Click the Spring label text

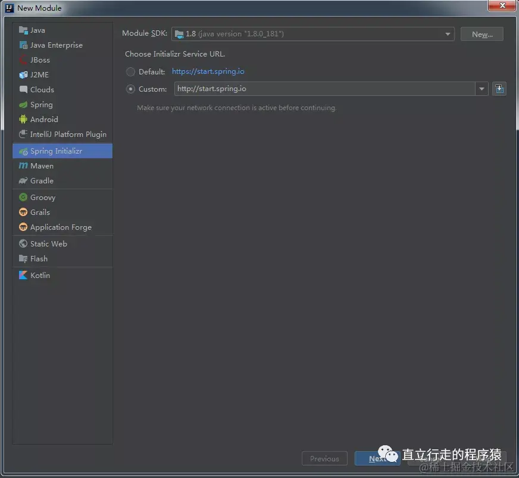[42, 105]
